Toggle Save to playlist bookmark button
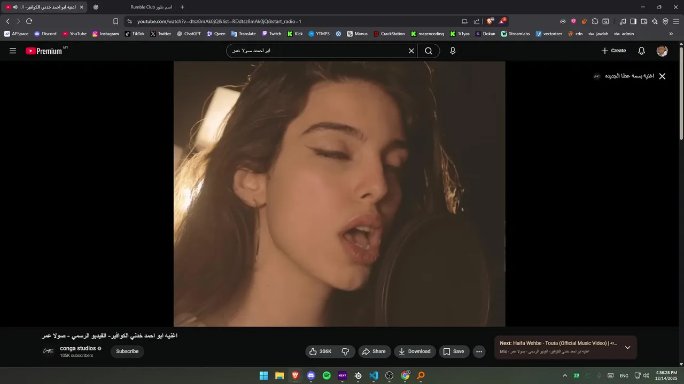Viewport: 684px width, 384px height. pos(454,351)
